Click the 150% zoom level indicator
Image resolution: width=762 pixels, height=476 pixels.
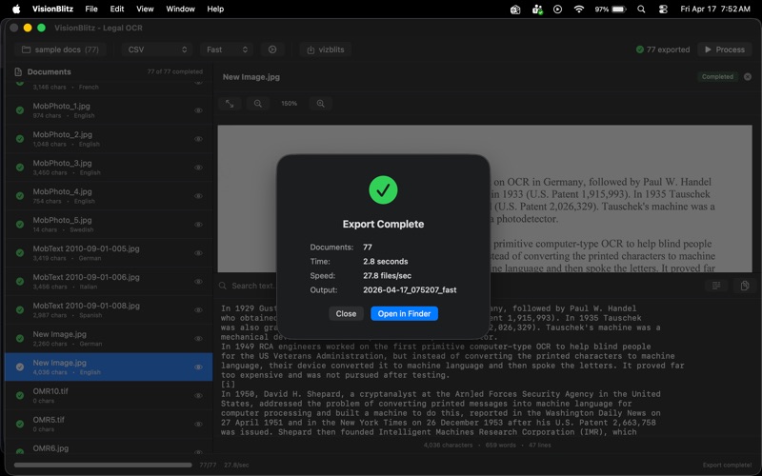coord(290,104)
